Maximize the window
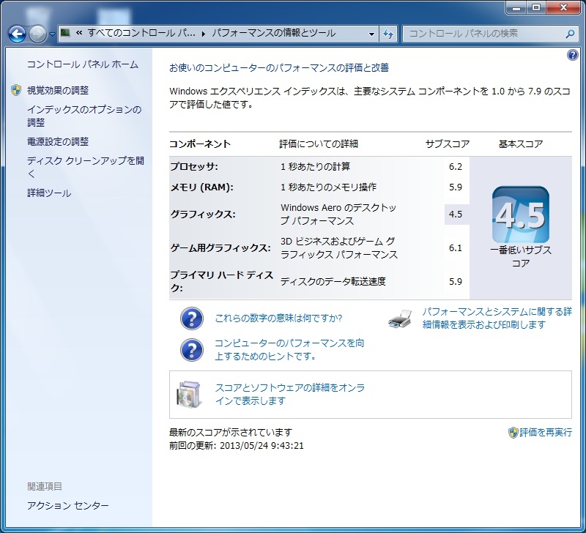Image resolution: width=586 pixels, height=533 pixels. tap(536, 7)
